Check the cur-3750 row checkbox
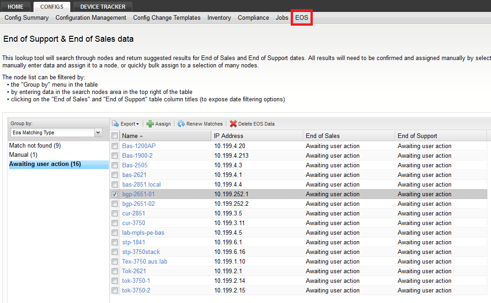Viewport: 491px width, 303px height. pos(115,223)
